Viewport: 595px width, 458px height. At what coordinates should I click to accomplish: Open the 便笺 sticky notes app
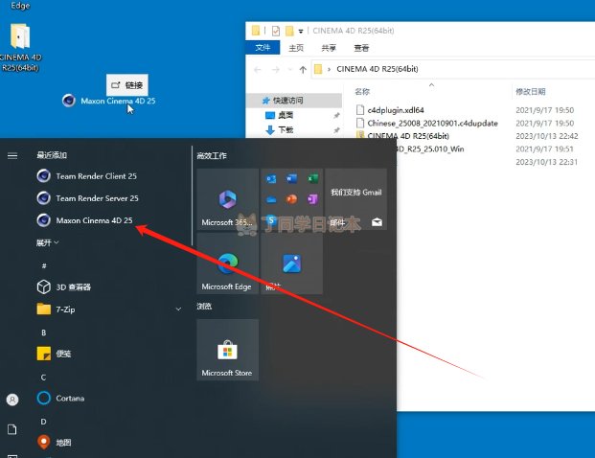(x=62, y=354)
